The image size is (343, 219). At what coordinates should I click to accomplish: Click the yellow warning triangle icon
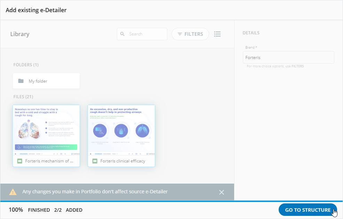point(13,192)
